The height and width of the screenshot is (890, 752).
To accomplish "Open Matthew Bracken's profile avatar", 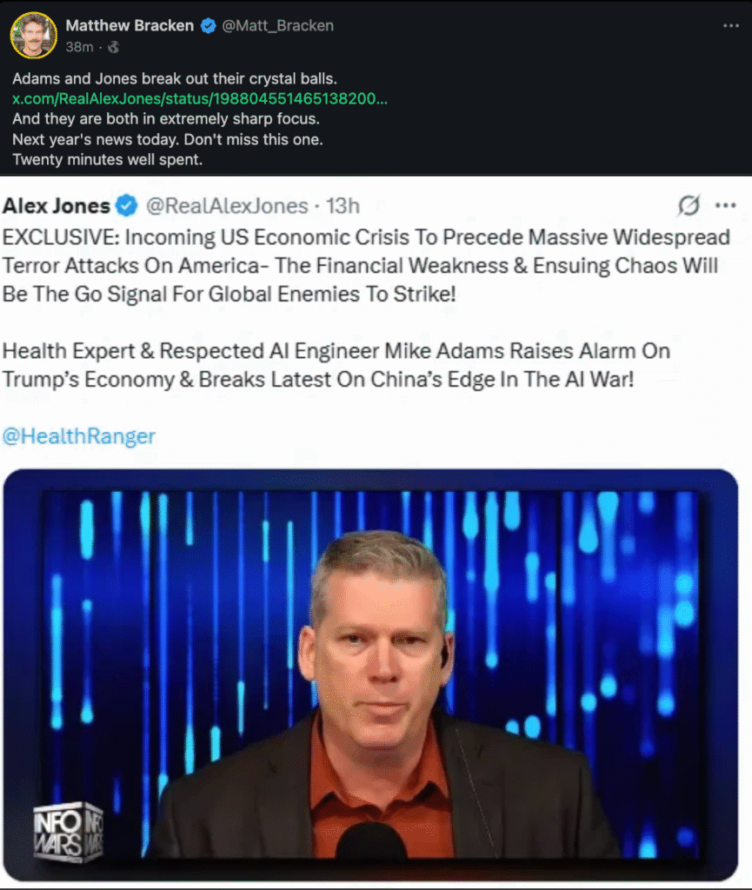I will pyautogui.click(x=34, y=35).
